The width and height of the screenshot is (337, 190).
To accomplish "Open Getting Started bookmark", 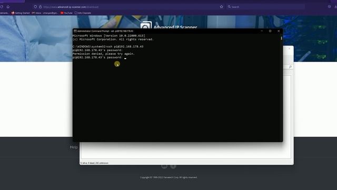I will coord(21,13).
